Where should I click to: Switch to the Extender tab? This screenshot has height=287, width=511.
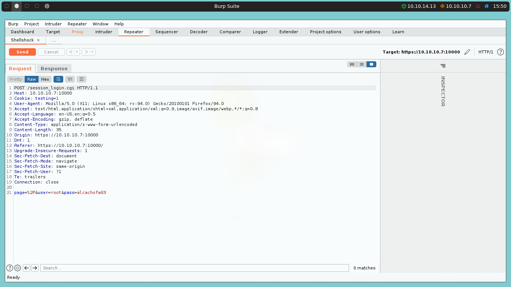pyautogui.click(x=289, y=32)
